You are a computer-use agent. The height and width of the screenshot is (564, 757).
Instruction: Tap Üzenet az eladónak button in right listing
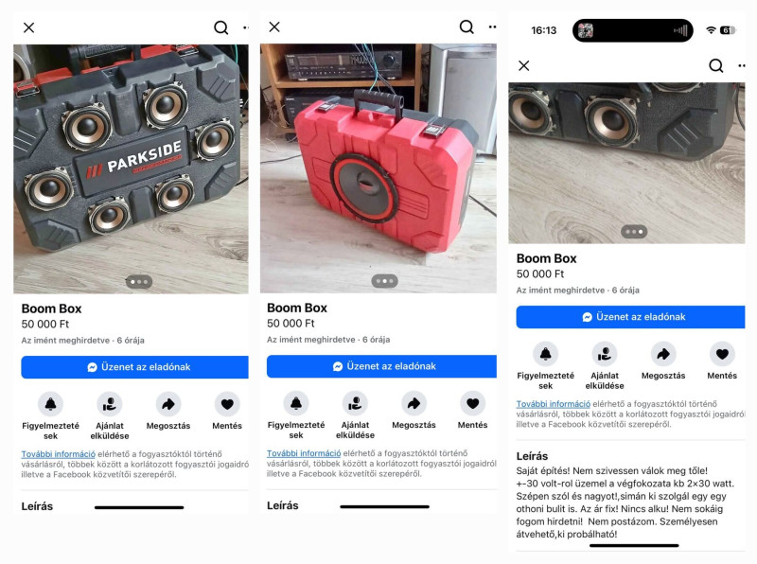[x=630, y=317]
